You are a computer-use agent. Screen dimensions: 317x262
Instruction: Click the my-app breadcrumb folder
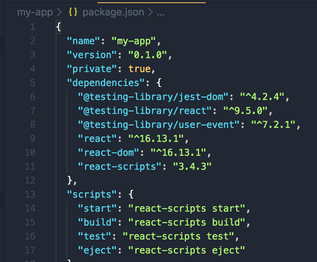click(x=35, y=12)
